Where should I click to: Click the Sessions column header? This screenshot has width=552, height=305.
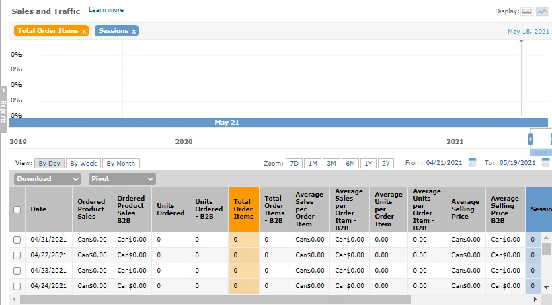click(x=539, y=209)
